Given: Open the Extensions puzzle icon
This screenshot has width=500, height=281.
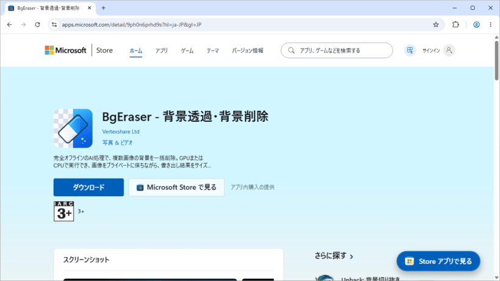Looking at the screenshot, I should [455, 24].
